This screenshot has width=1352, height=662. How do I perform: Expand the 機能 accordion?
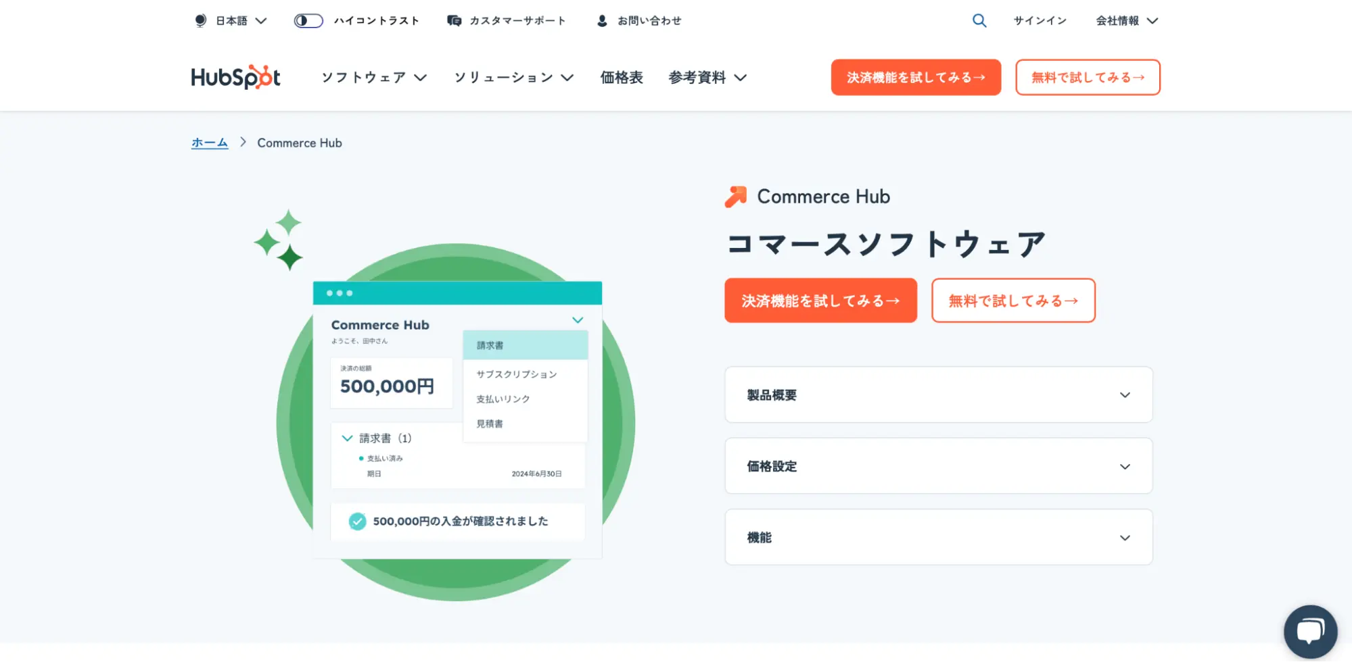point(939,537)
